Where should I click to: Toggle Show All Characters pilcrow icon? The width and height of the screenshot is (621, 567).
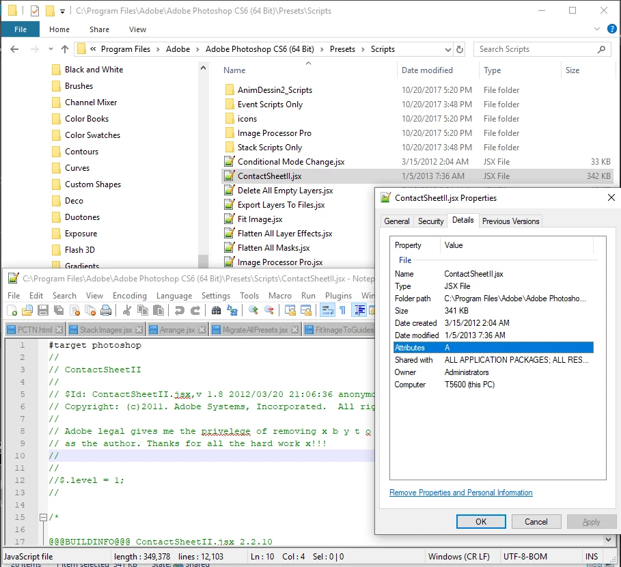tap(342, 310)
